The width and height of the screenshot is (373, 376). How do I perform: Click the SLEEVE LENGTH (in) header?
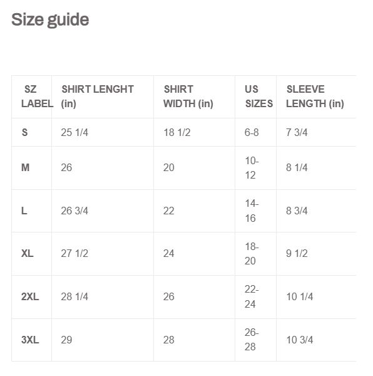tap(315, 97)
